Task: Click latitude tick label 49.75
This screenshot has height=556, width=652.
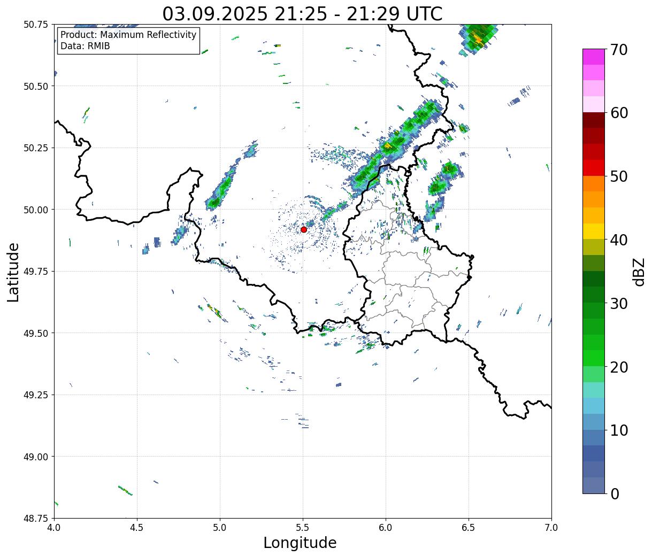Action: pyautogui.click(x=36, y=272)
